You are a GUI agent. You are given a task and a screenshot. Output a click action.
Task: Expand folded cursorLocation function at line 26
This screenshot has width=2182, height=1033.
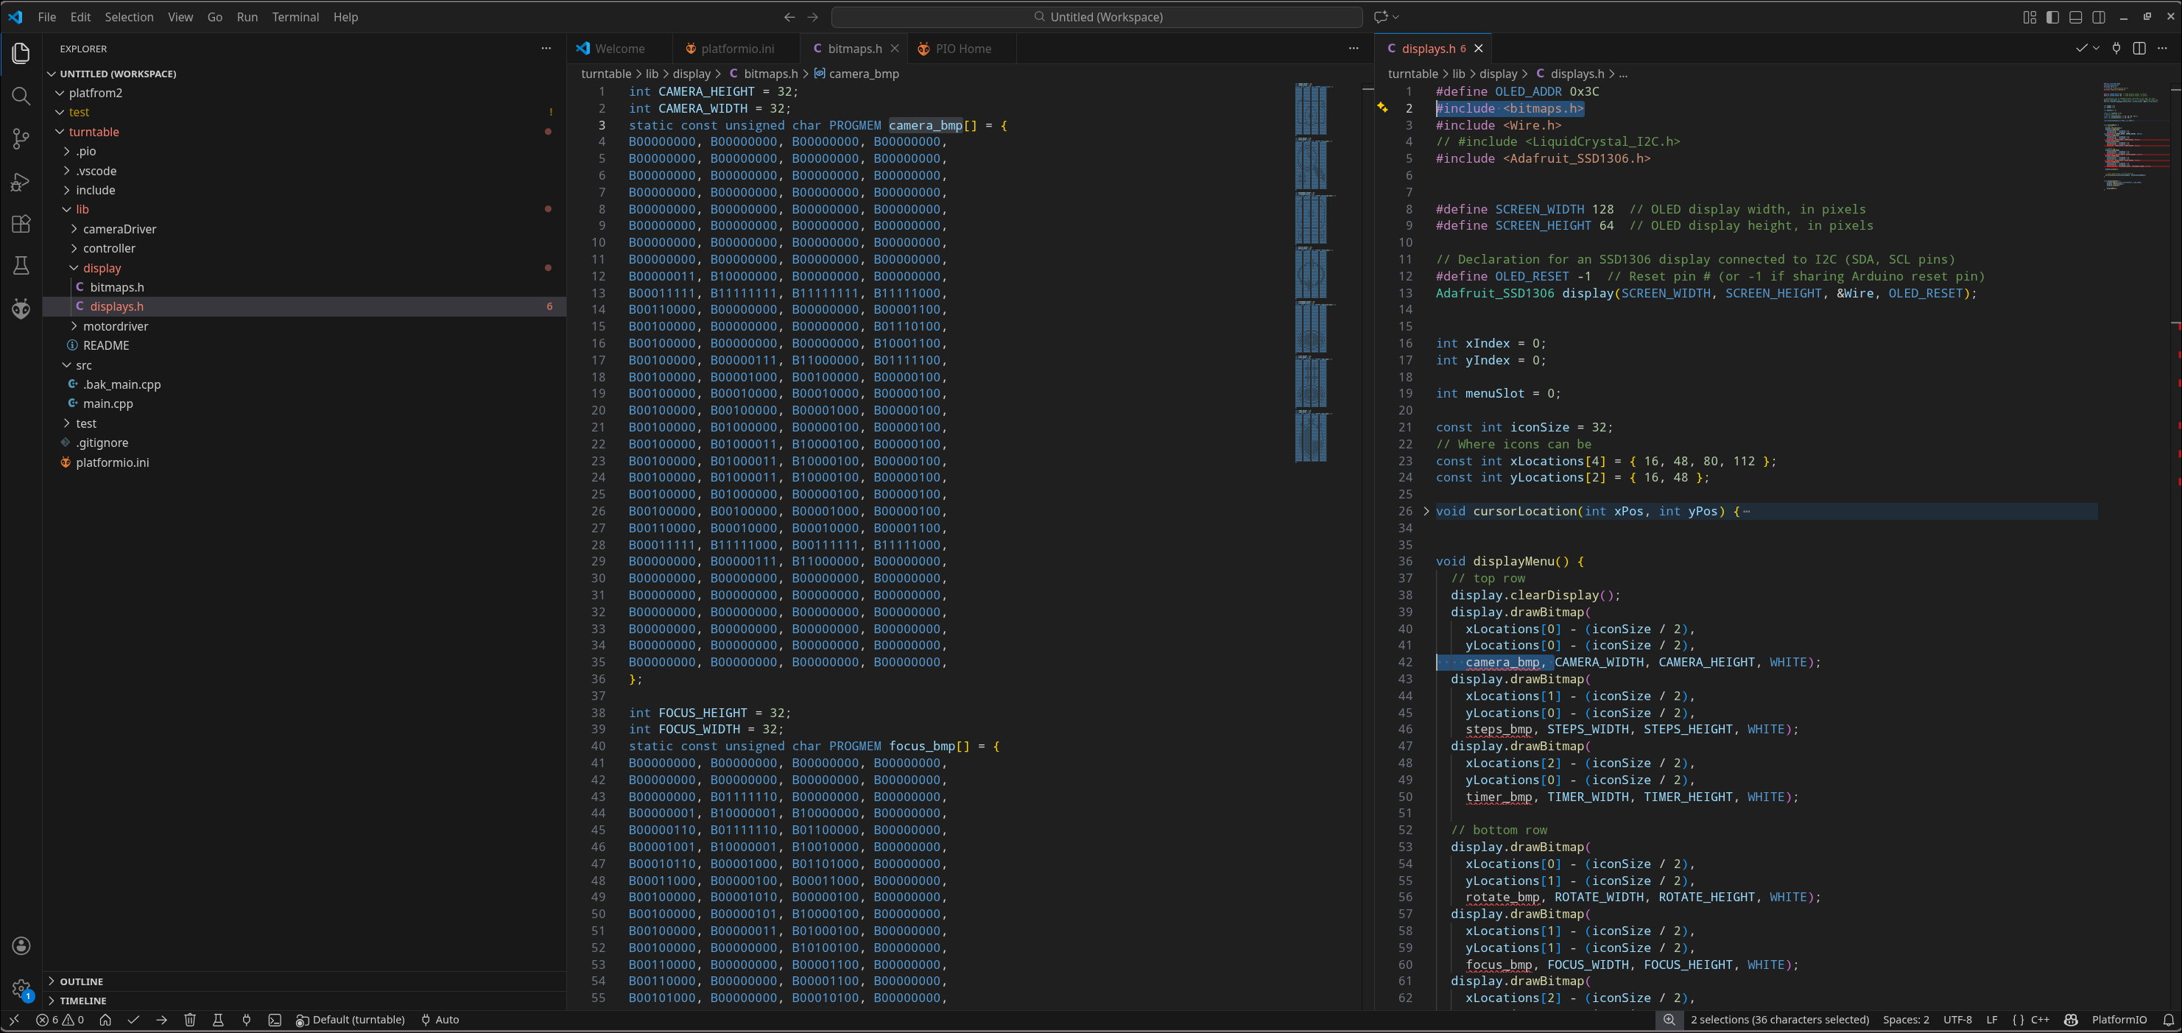pos(1426,512)
